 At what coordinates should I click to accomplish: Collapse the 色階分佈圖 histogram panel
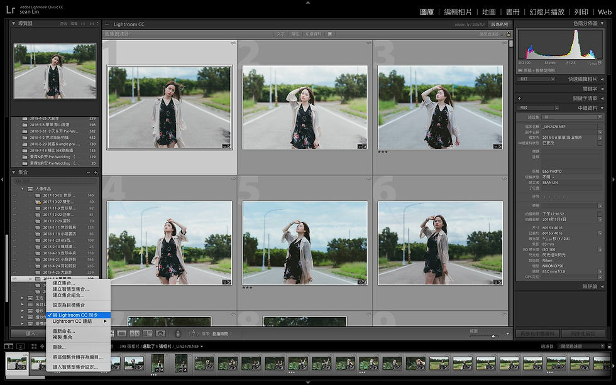pos(602,23)
